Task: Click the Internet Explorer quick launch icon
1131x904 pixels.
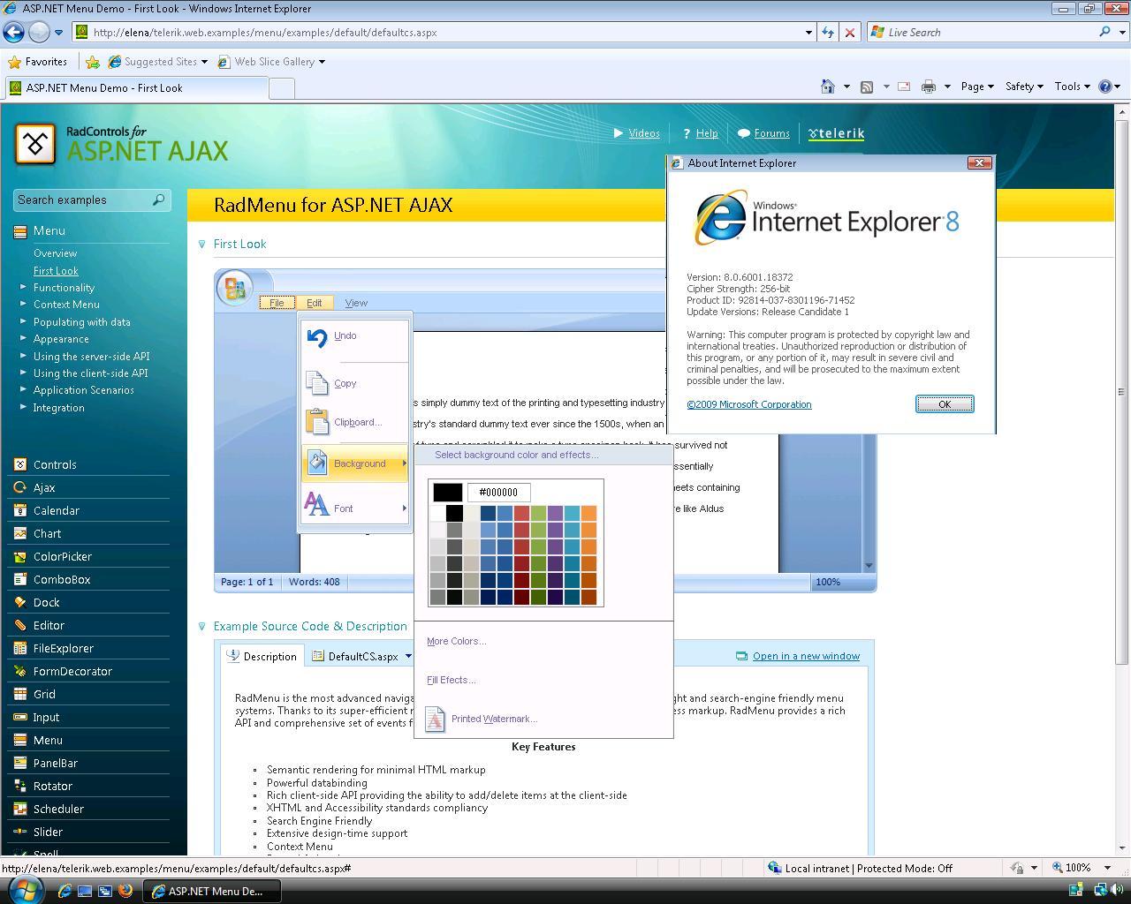Action: pos(65,891)
